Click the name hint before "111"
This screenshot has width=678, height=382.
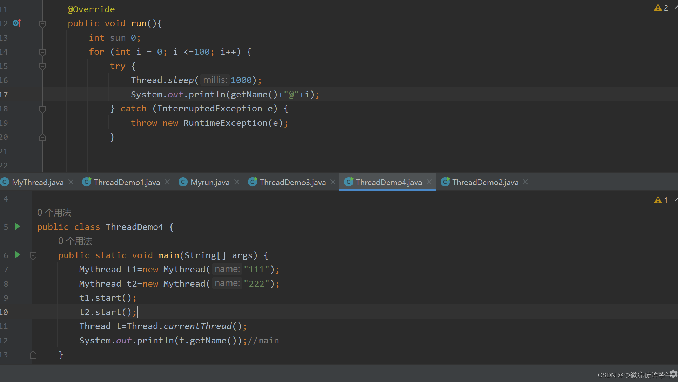click(x=227, y=269)
